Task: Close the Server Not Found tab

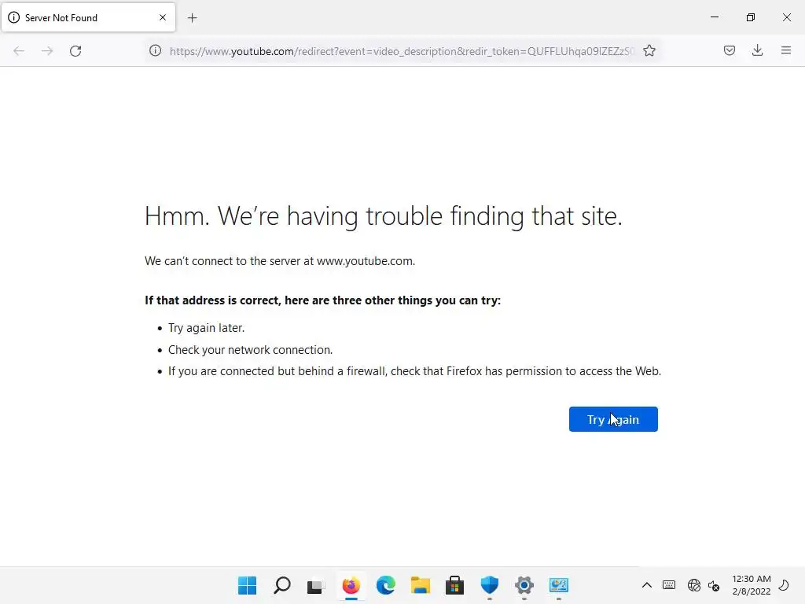Action: (x=163, y=17)
